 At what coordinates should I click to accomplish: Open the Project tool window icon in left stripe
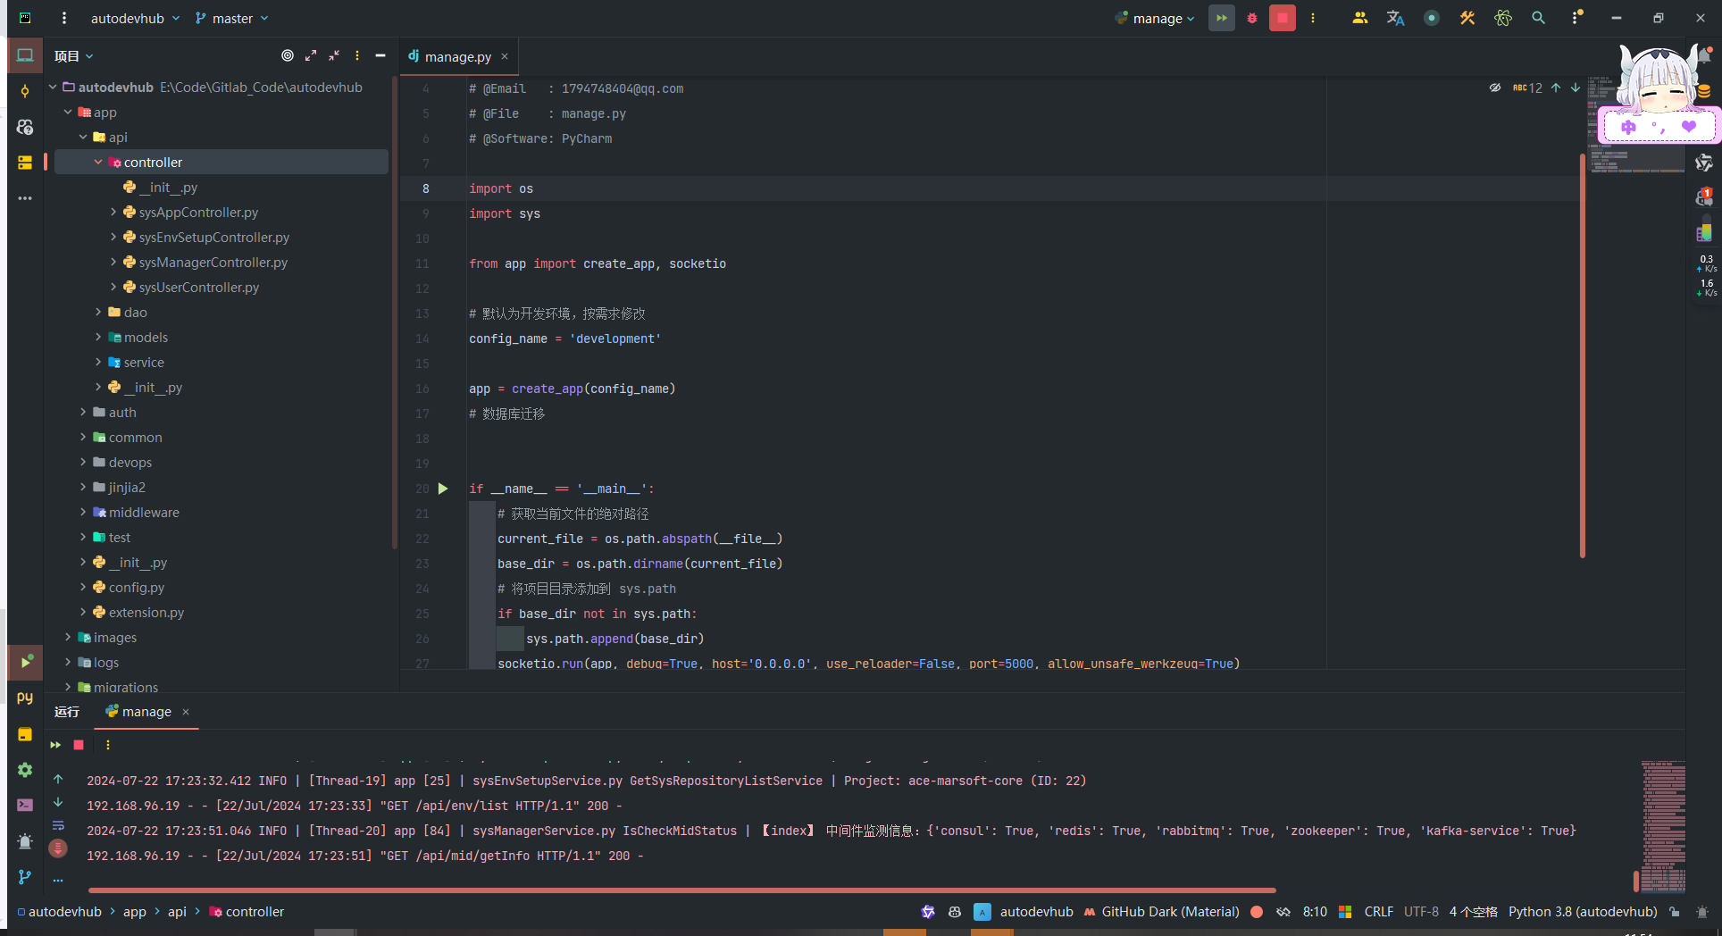pos(25,55)
